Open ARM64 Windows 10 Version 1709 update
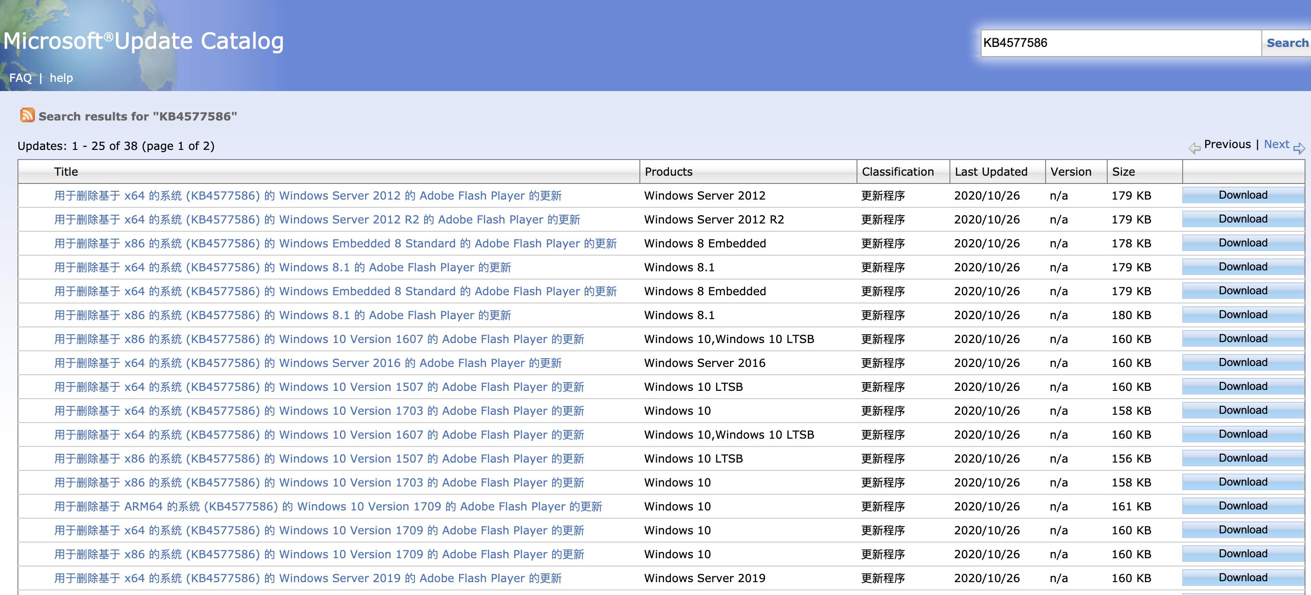 (328, 507)
